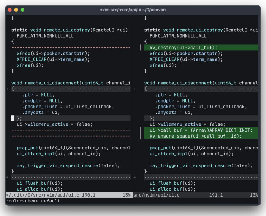
Task: Click may_trigger_vim_suspend_resume(false); in the left pane
Action: click(x=68, y=166)
